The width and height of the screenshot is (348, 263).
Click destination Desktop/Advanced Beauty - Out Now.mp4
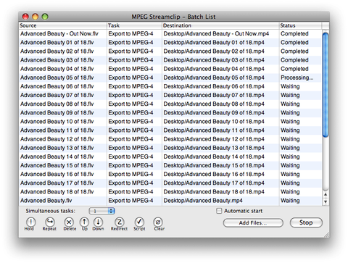(x=216, y=33)
